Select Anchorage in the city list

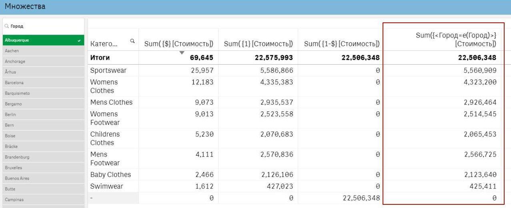[x=43, y=61]
